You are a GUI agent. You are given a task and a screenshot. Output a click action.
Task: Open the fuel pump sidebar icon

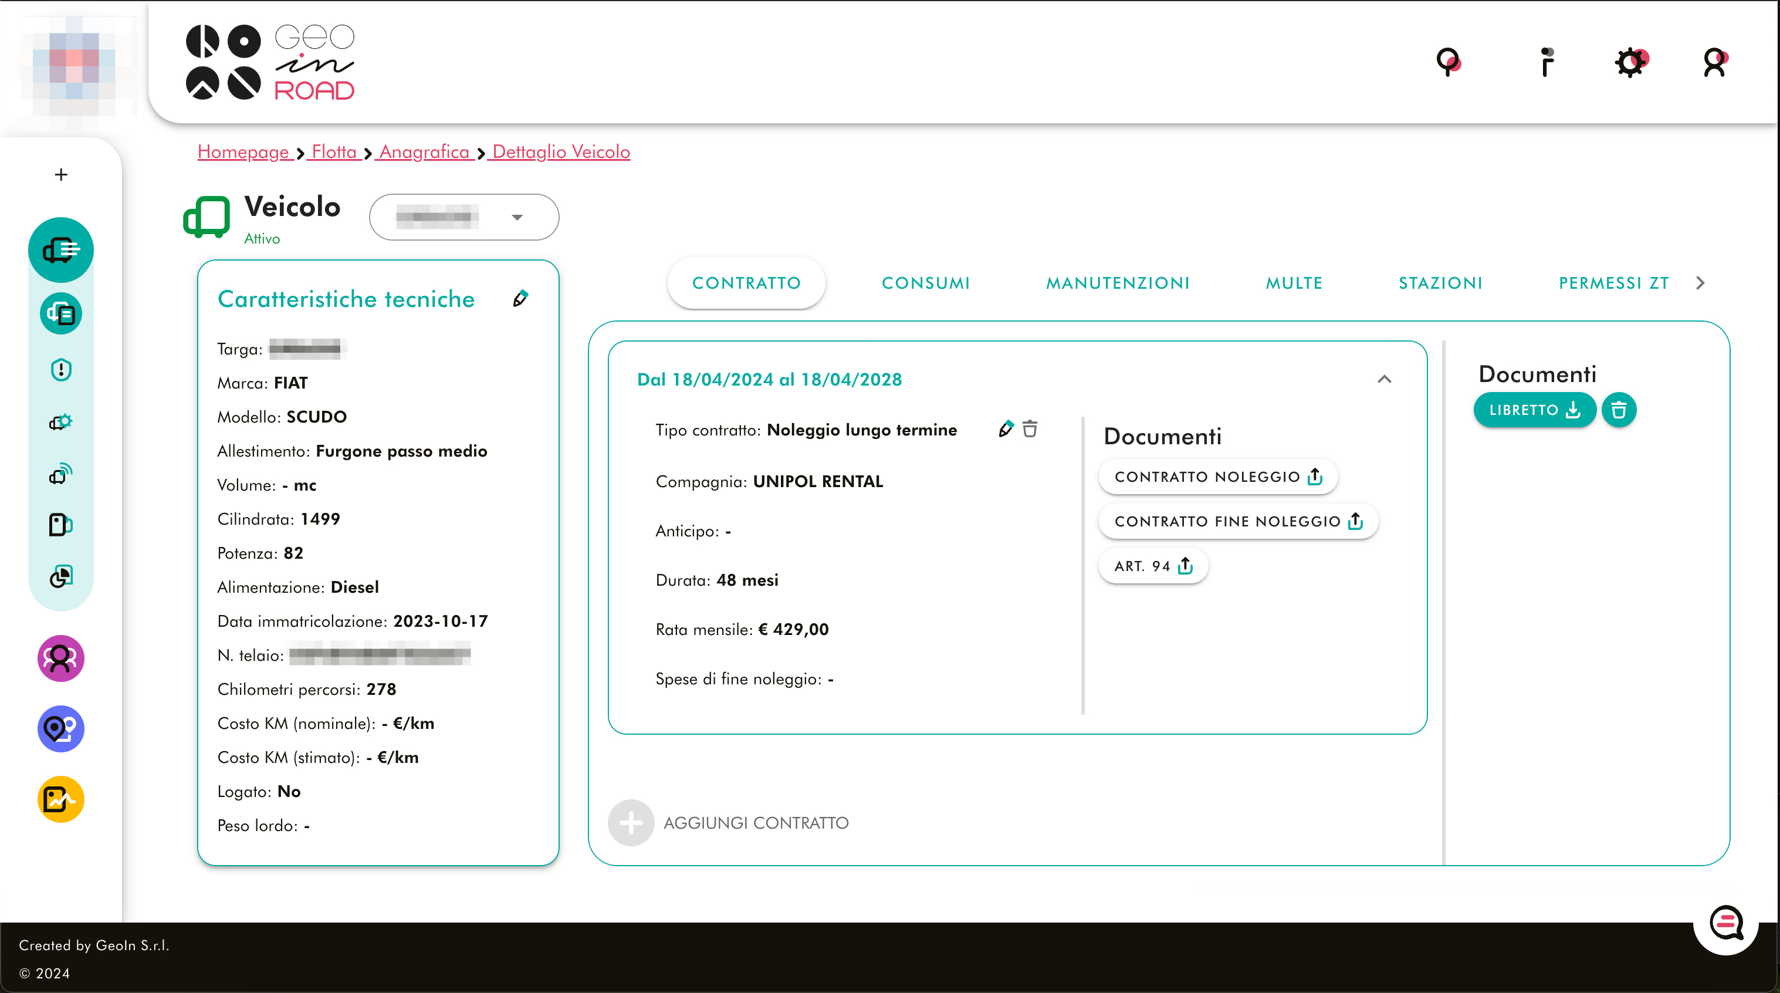(61, 525)
